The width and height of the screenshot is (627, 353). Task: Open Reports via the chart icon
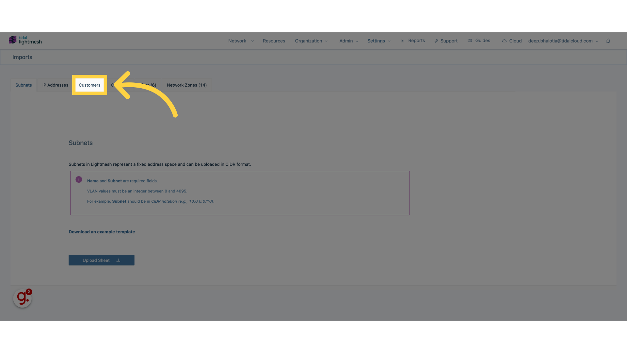pyautogui.click(x=403, y=40)
